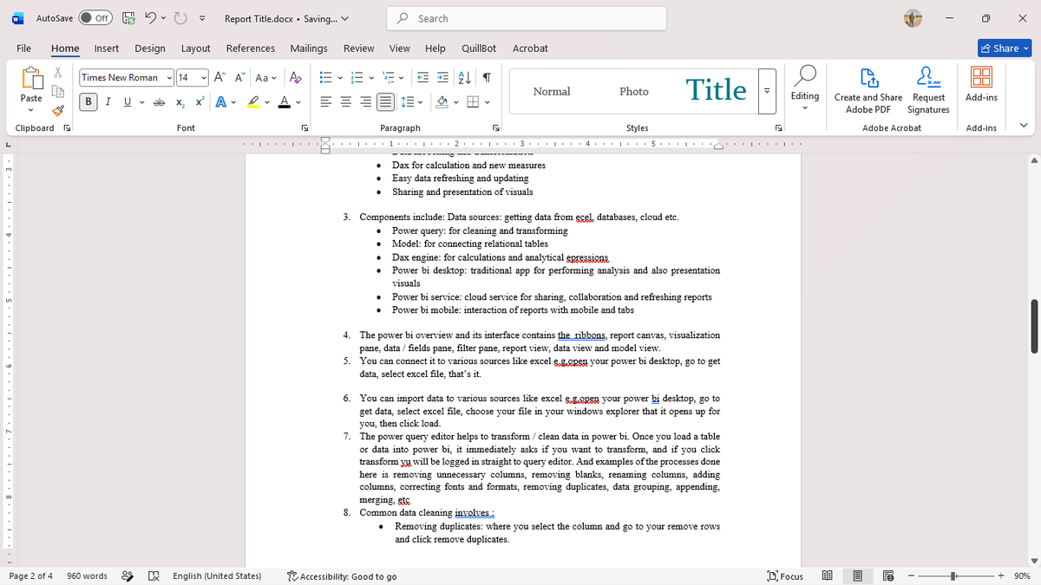Click Create and Share Adobe PDF

867,90
